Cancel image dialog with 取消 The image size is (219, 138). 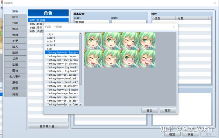pyautogui.click(x=168, y=111)
